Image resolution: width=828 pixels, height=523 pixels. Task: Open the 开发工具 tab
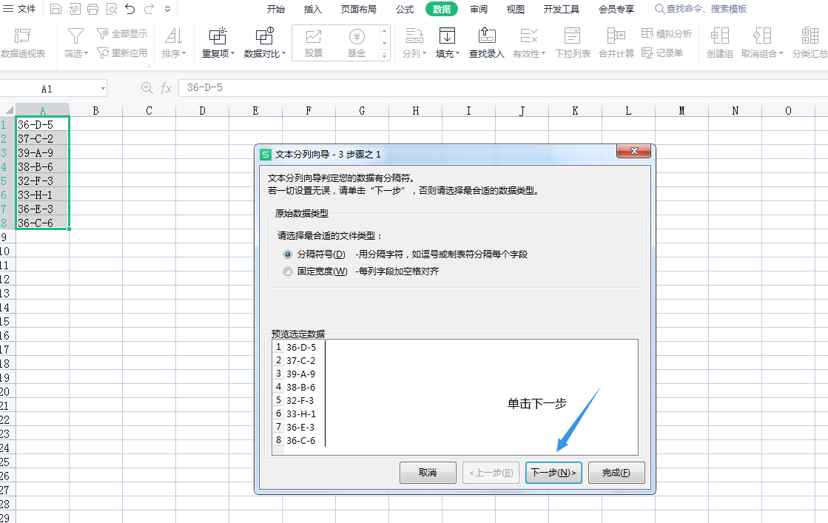coord(562,9)
